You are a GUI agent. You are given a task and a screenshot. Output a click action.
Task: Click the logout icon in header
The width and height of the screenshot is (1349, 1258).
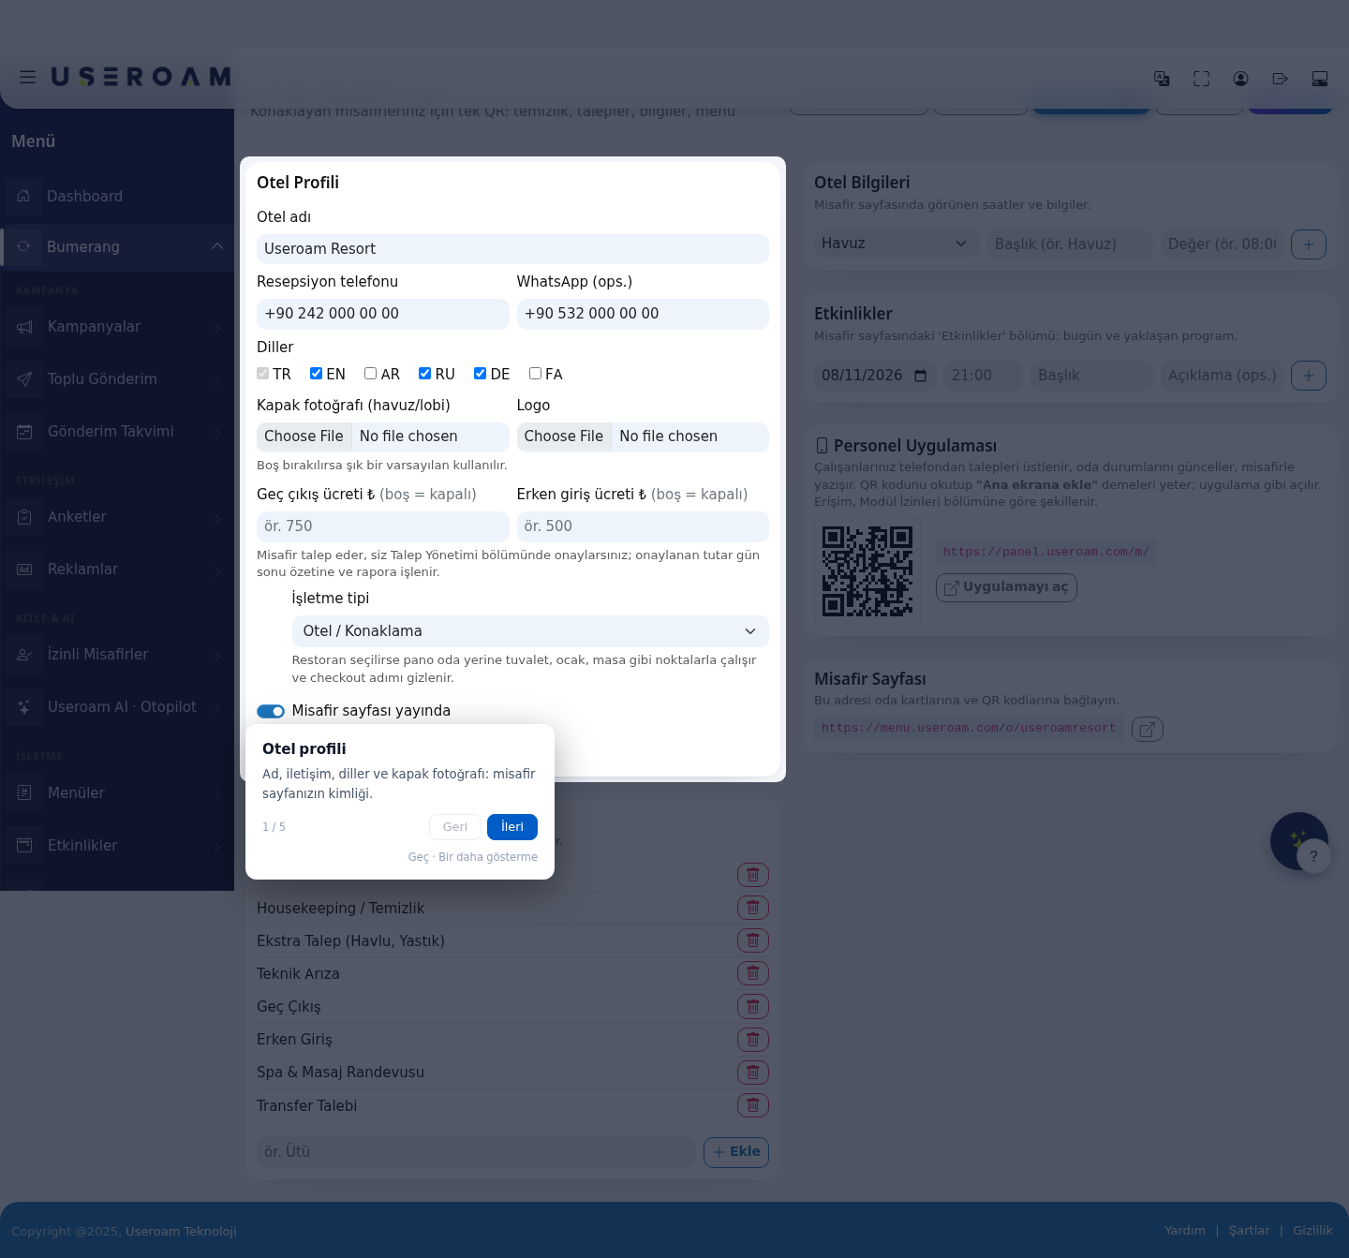click(1280, 79)
